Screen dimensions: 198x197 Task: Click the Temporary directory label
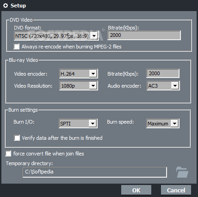(x=29, y=163)
